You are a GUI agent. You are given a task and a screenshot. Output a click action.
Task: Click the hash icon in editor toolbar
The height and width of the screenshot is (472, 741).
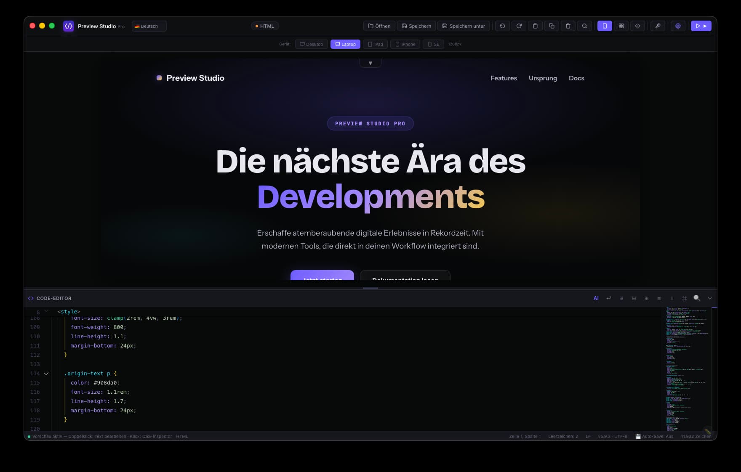[672, 298]
